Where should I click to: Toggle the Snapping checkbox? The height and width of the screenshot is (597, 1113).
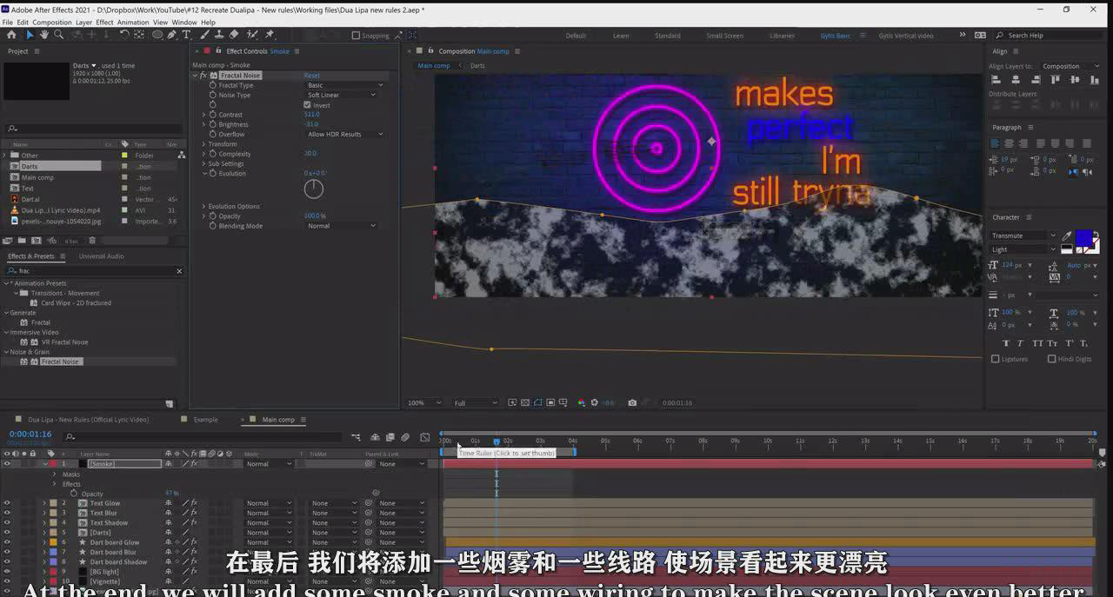coord(356,36)
